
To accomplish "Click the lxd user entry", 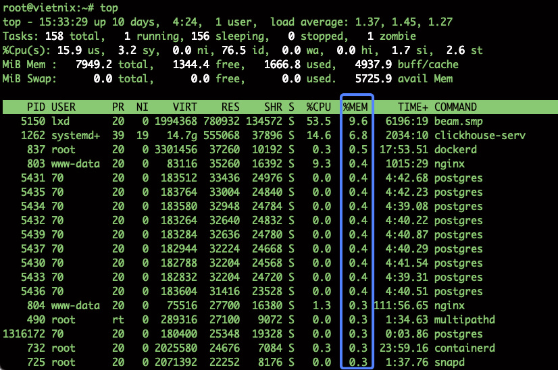I will [61, 122].
